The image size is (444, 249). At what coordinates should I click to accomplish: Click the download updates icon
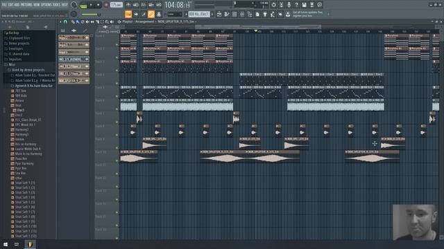click(288, 14)
